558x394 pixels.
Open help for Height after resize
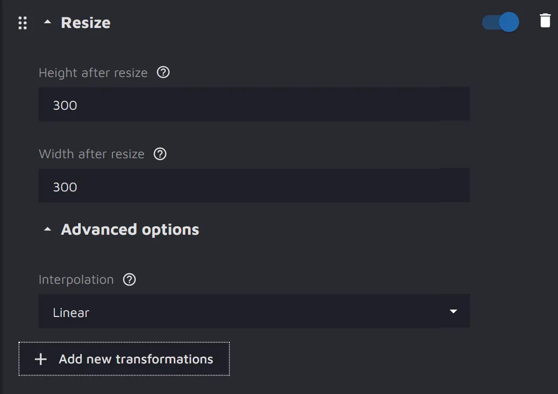pyautogui.click(x=164, y=72)
